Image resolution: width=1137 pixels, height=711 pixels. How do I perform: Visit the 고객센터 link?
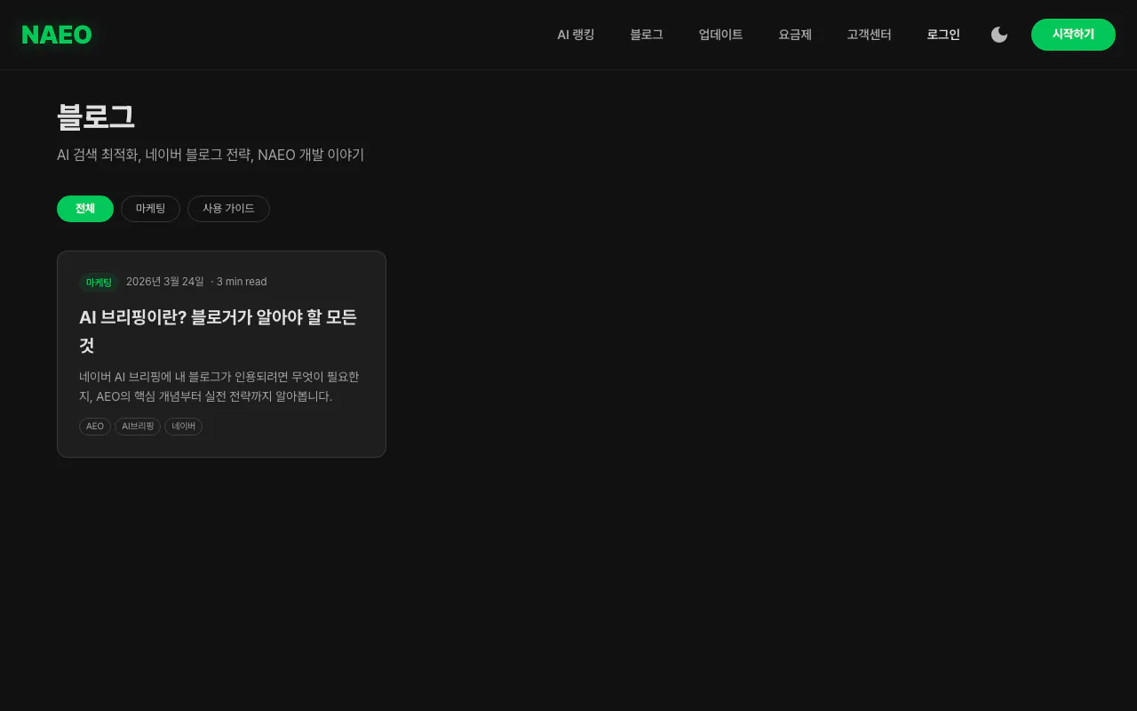[x=869, y=35]
